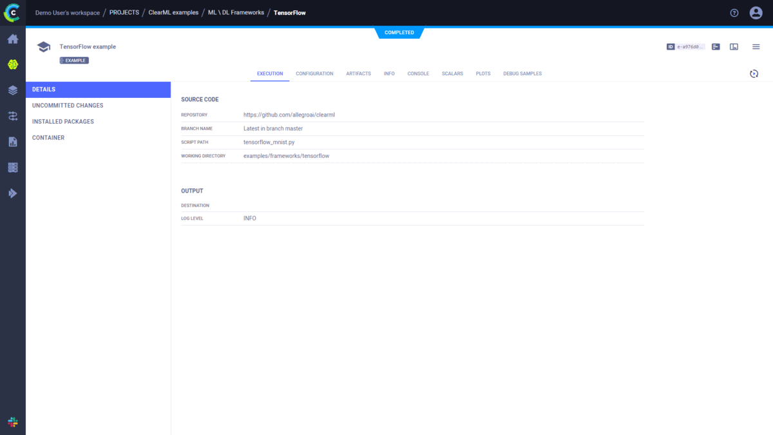Switch to details view layout

pyautogui.click(x=715, y=46)
